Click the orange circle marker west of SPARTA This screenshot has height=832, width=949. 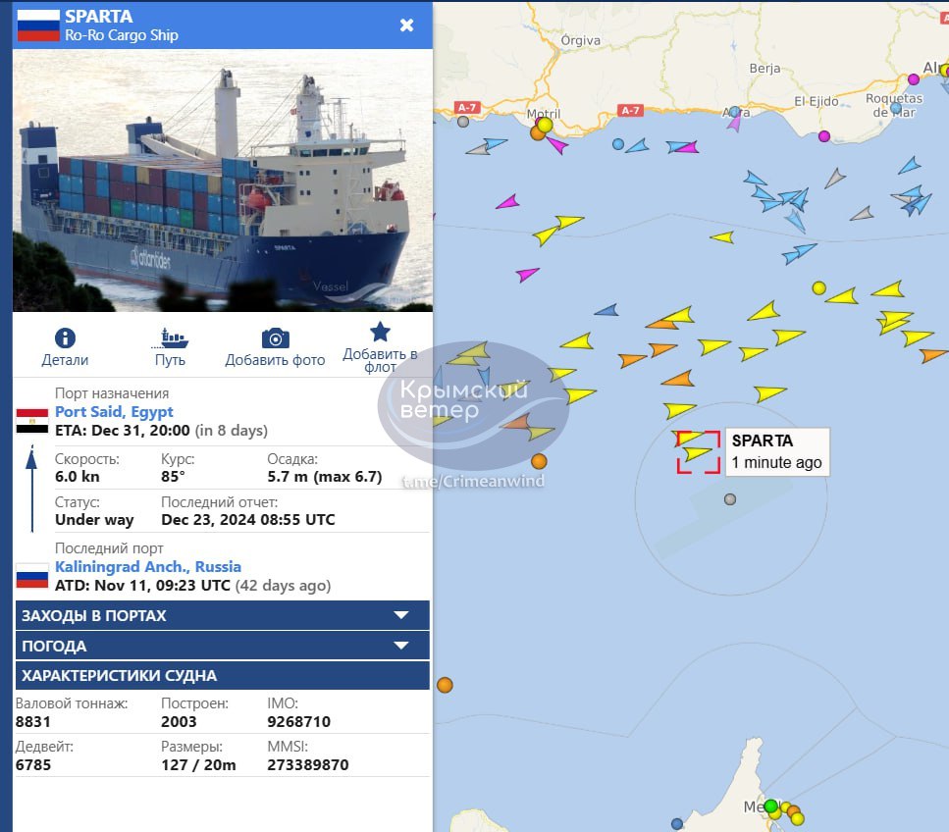pyautogui.click(x=539, y=461)
